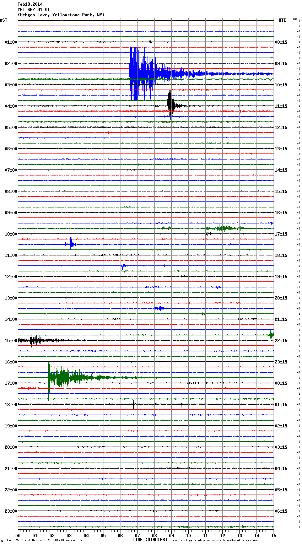Select the 01:00 MST row label
This screenshot has width=302, height=545.
11,42
